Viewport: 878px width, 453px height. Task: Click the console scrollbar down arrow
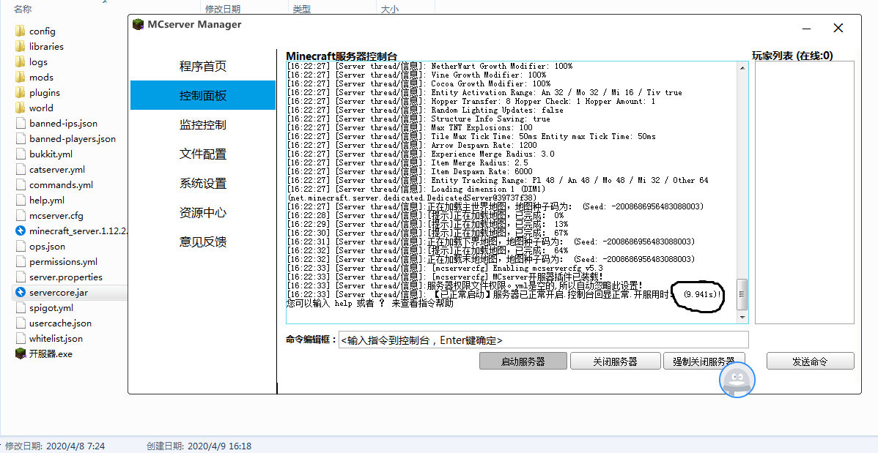(742, 318)
